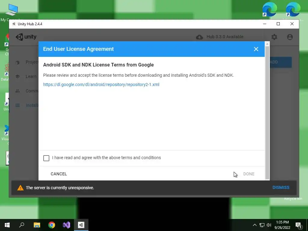Select the Installs sidebar icon in Unity Hub

coord(17,106)
